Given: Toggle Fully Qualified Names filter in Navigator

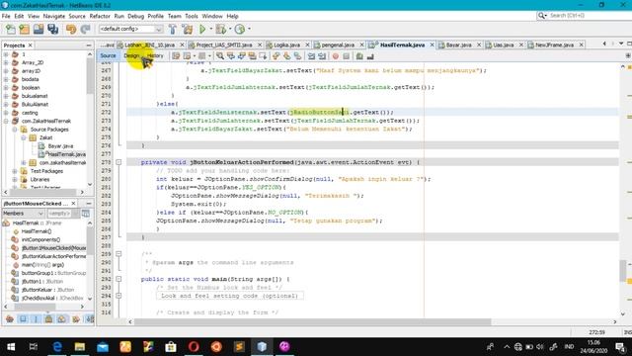Looking at the screenshot, I should tap(75, 318).
